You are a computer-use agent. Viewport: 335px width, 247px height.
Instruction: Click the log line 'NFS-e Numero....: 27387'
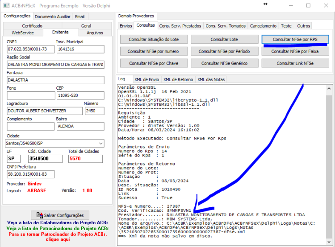(149, 206)
